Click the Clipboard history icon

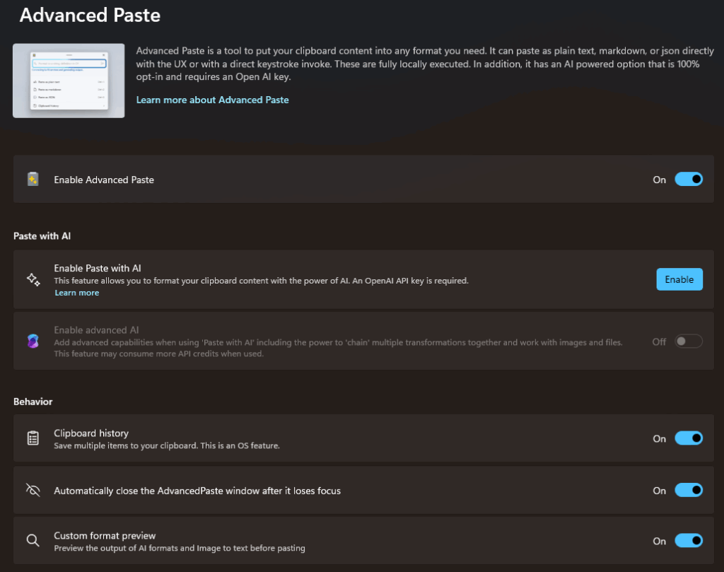(33, 438)
